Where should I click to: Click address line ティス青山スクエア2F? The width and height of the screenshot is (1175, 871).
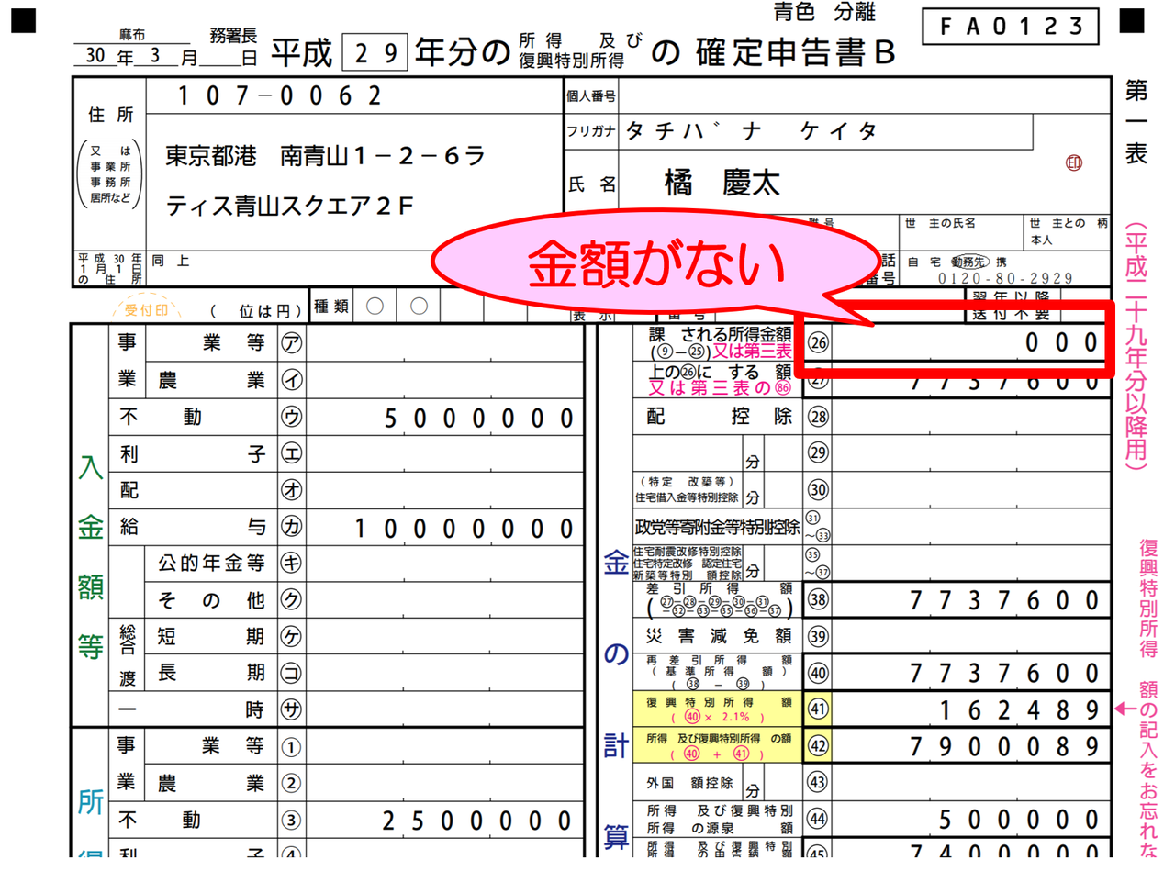pyautogui.click(x=289, y=206)
